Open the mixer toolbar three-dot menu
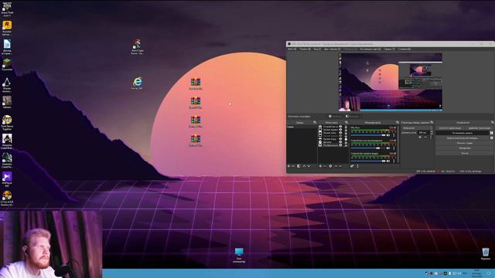Screen dimensions: 495x278 [x=357, y=166]
